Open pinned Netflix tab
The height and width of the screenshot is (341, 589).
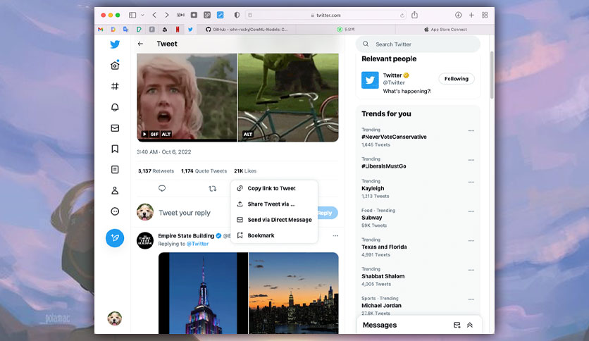click(x=178, y=30)
